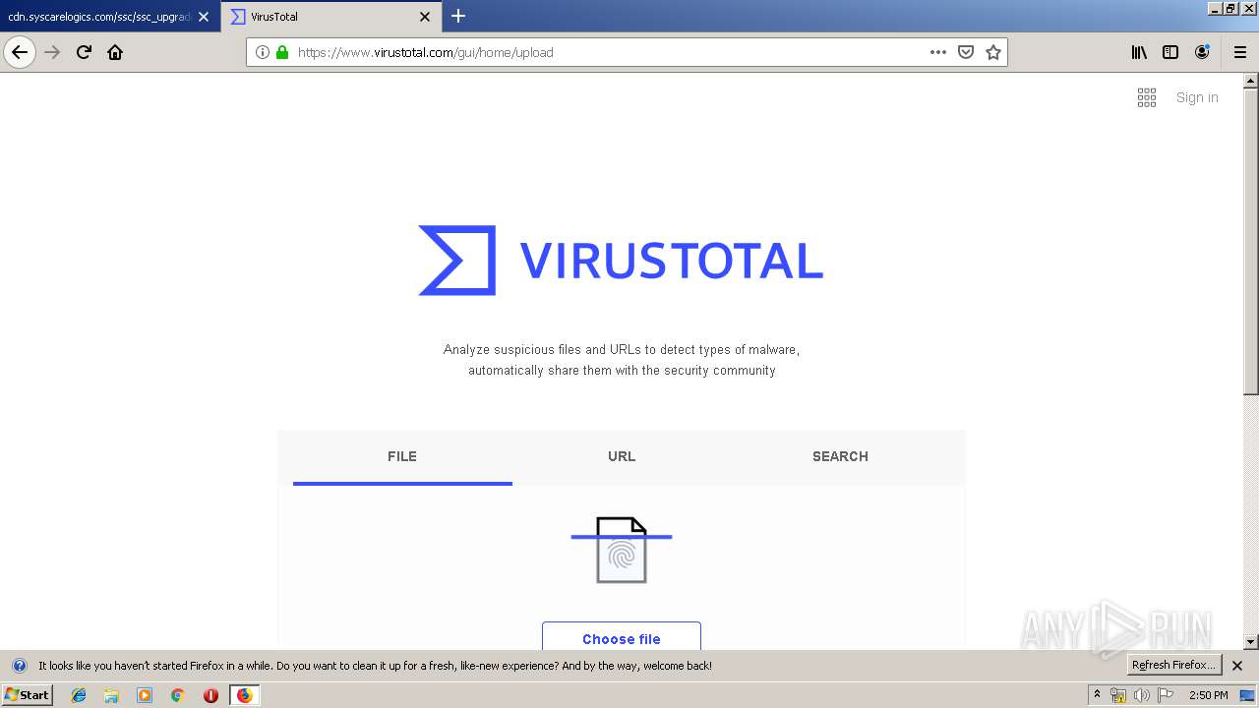Click Refresh Firefox button
1259x708 pixels.
tap(1173, 665)
